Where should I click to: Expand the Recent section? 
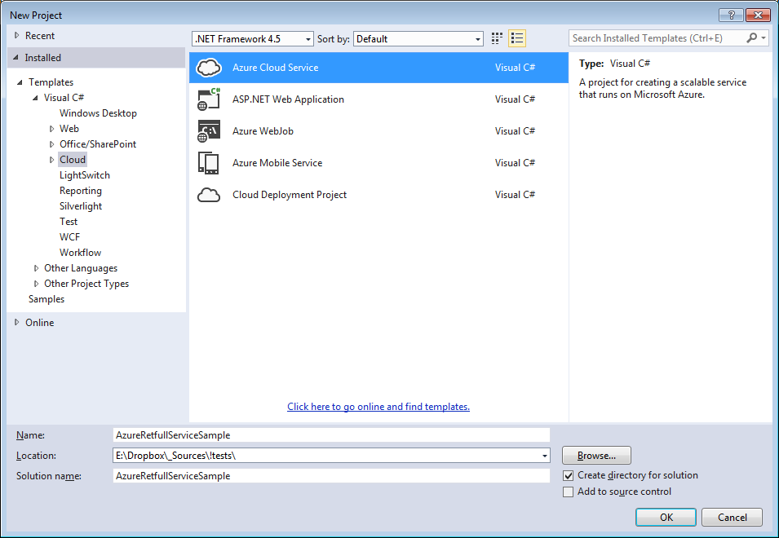tap(17, 35)
